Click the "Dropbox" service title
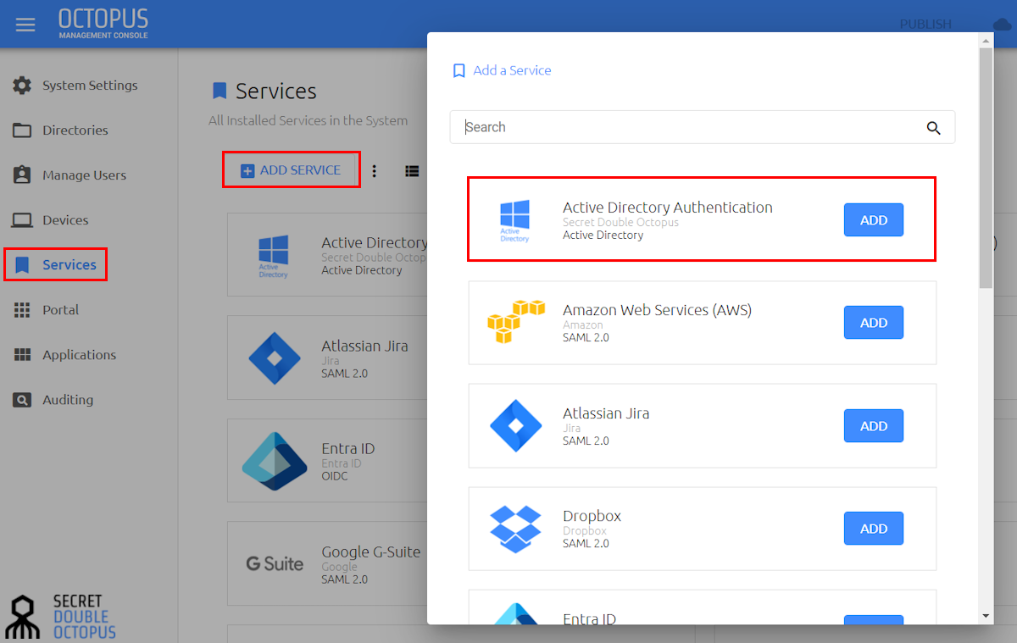Image resolution: width=1017 pixels, height=643 pixels. 592,516
